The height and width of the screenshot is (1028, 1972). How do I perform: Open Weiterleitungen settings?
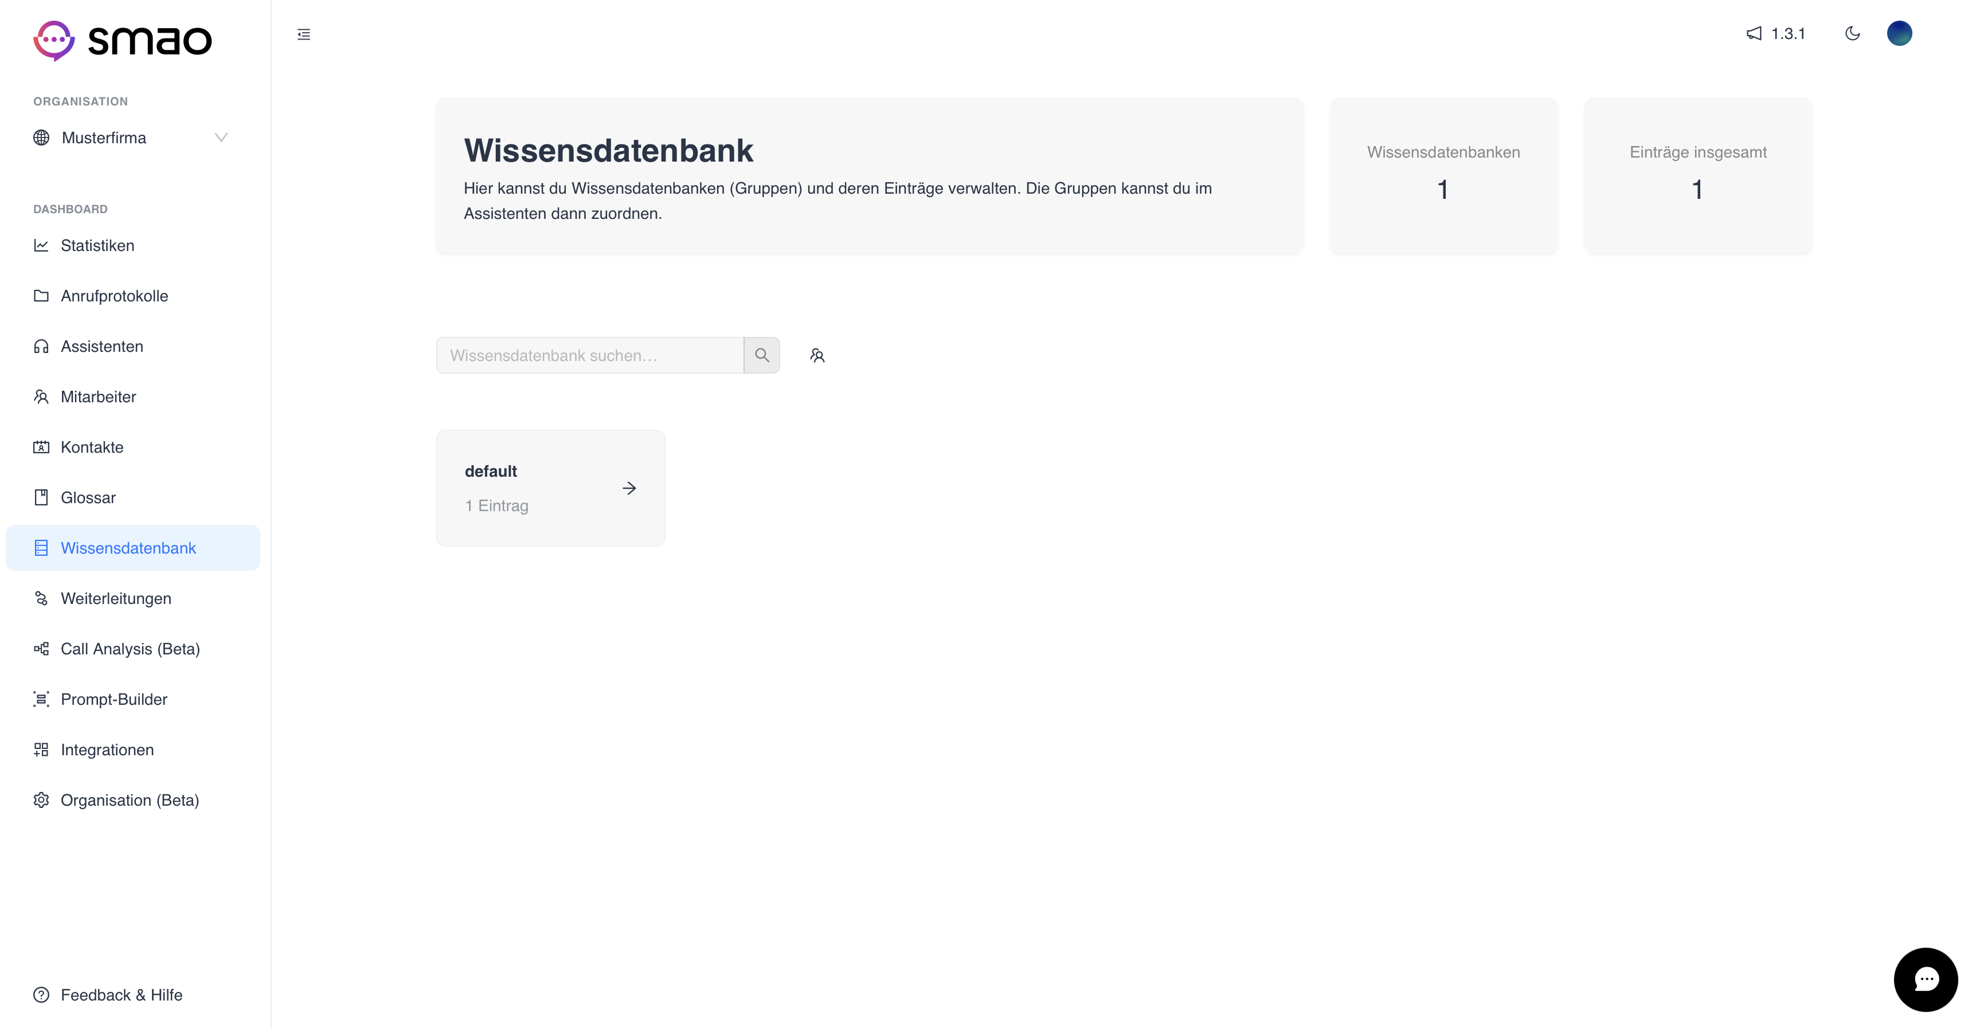point(116,599)
